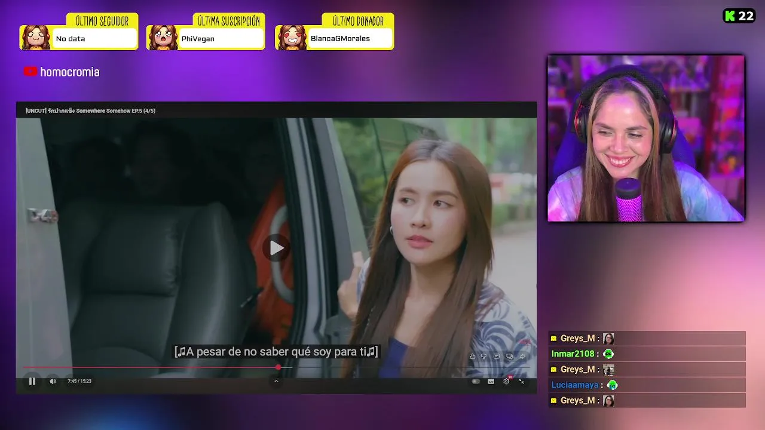Click the YouTube logo beside homocromia
This screenshot has width=765, height=430.
click(x=30, y=72)
